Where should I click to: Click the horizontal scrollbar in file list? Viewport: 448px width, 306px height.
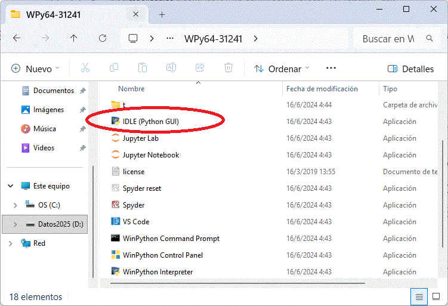point(237,283)
